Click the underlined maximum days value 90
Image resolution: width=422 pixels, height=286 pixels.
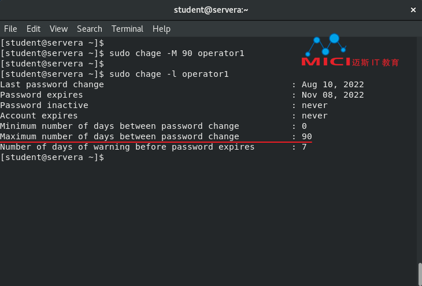click(306, 136)
